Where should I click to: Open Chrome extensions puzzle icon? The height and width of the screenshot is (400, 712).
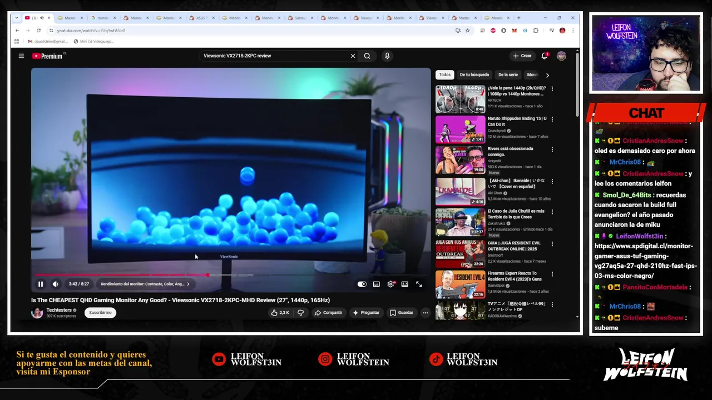pos(536,31)
